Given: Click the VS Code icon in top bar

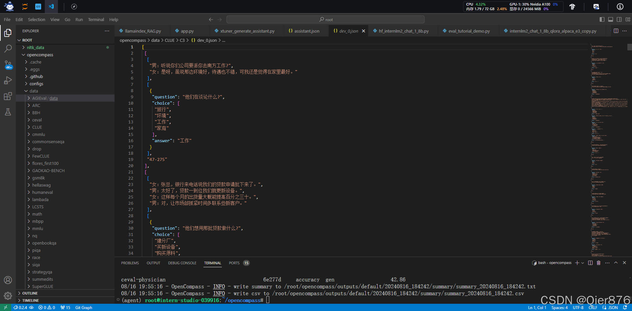Looking at the screenshot, I should [x=51, y=6].
